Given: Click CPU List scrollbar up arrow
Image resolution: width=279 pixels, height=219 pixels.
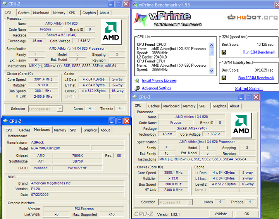Looking at the screenshot, I should pos(212,45).
